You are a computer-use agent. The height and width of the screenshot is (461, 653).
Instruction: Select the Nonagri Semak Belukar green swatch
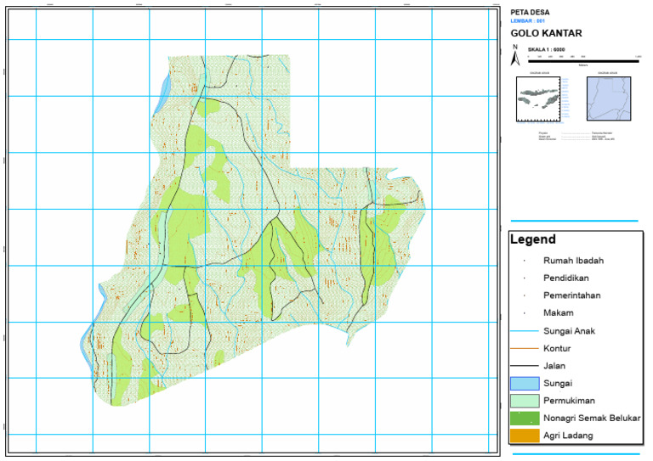(x=525, y=419)
